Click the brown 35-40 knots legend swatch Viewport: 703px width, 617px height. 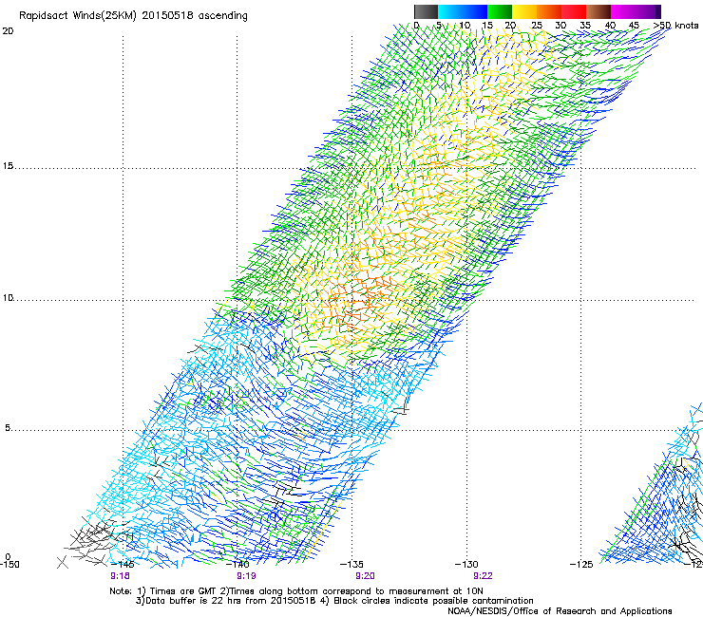pos(598,11)
